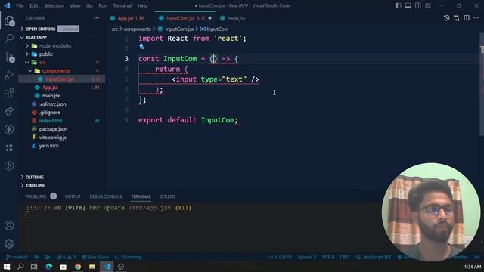Image resolution: width=484 pixels, height=272 pixels.
Task: Open the Run and Debug view
Action: [9, 75]
